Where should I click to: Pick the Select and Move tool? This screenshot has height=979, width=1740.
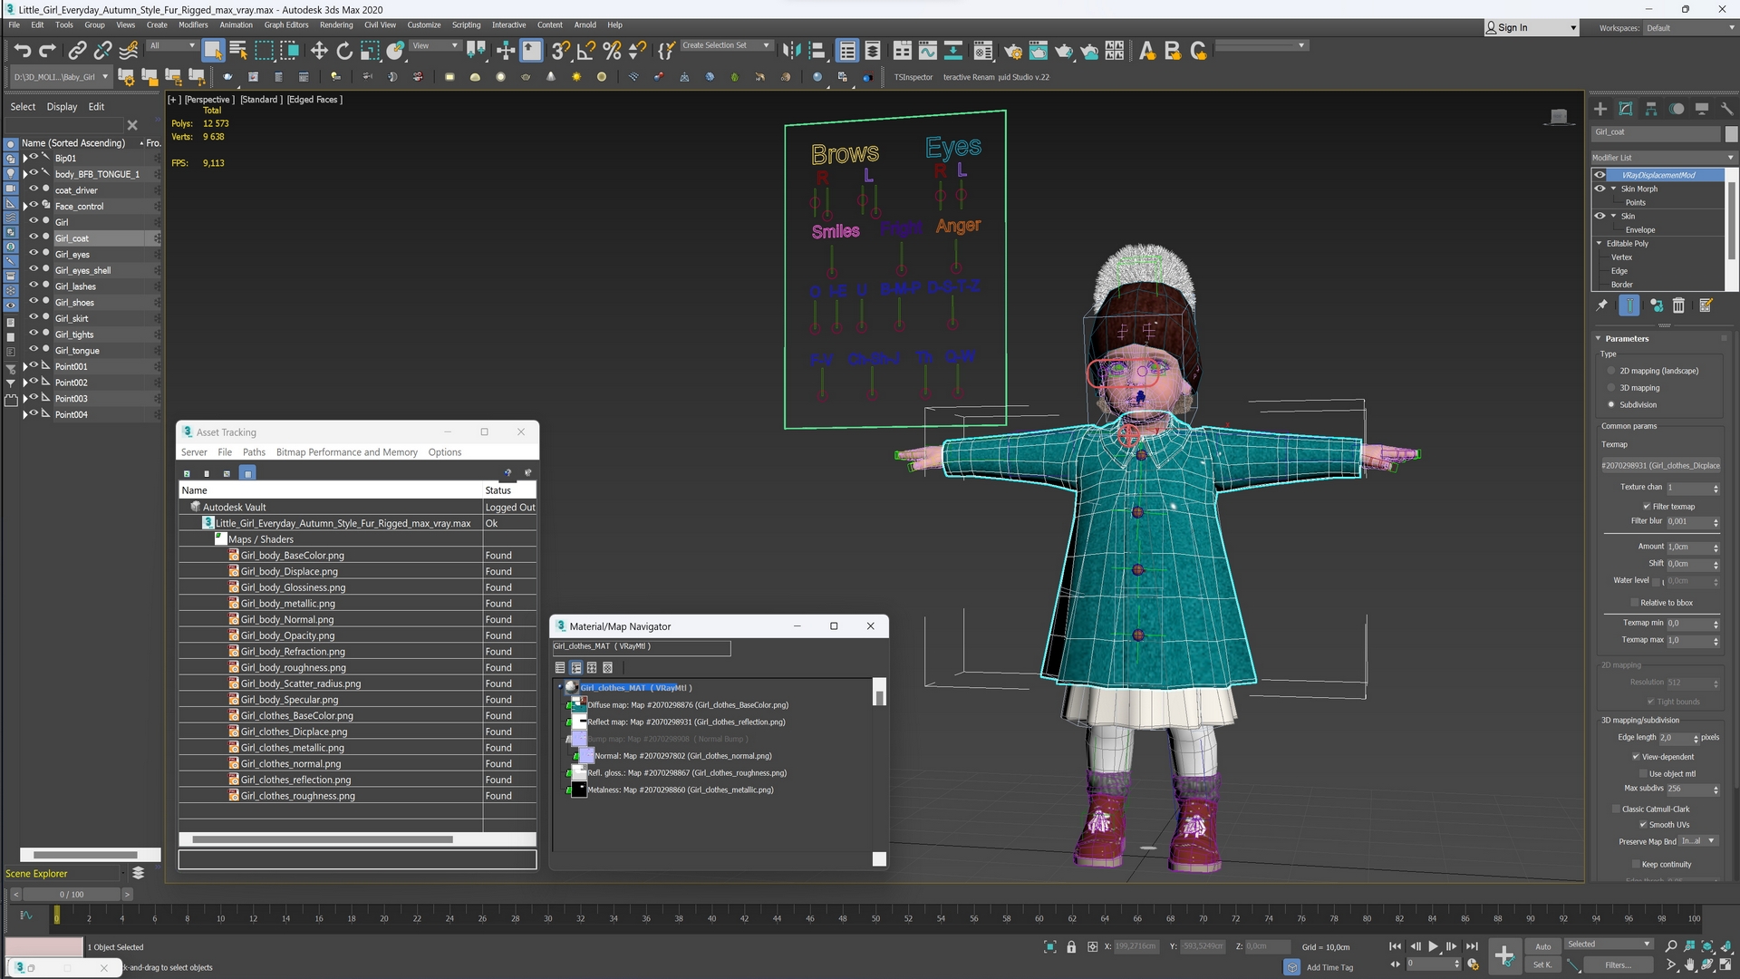click(319, 51)
